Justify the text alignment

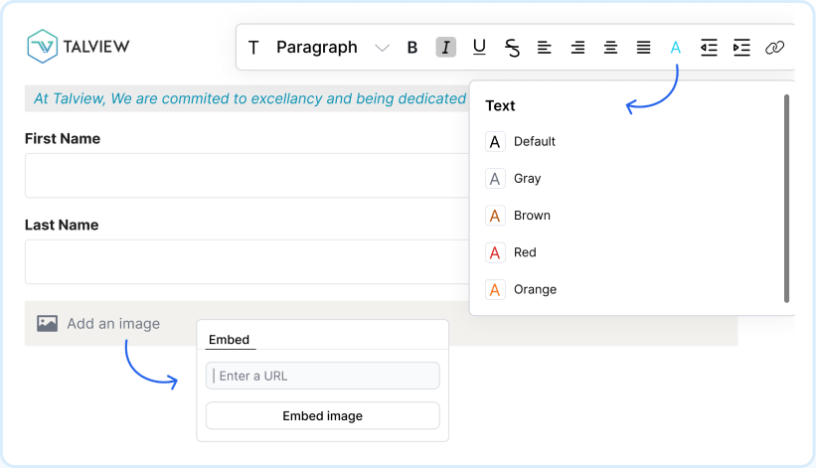tap(644, 48)
